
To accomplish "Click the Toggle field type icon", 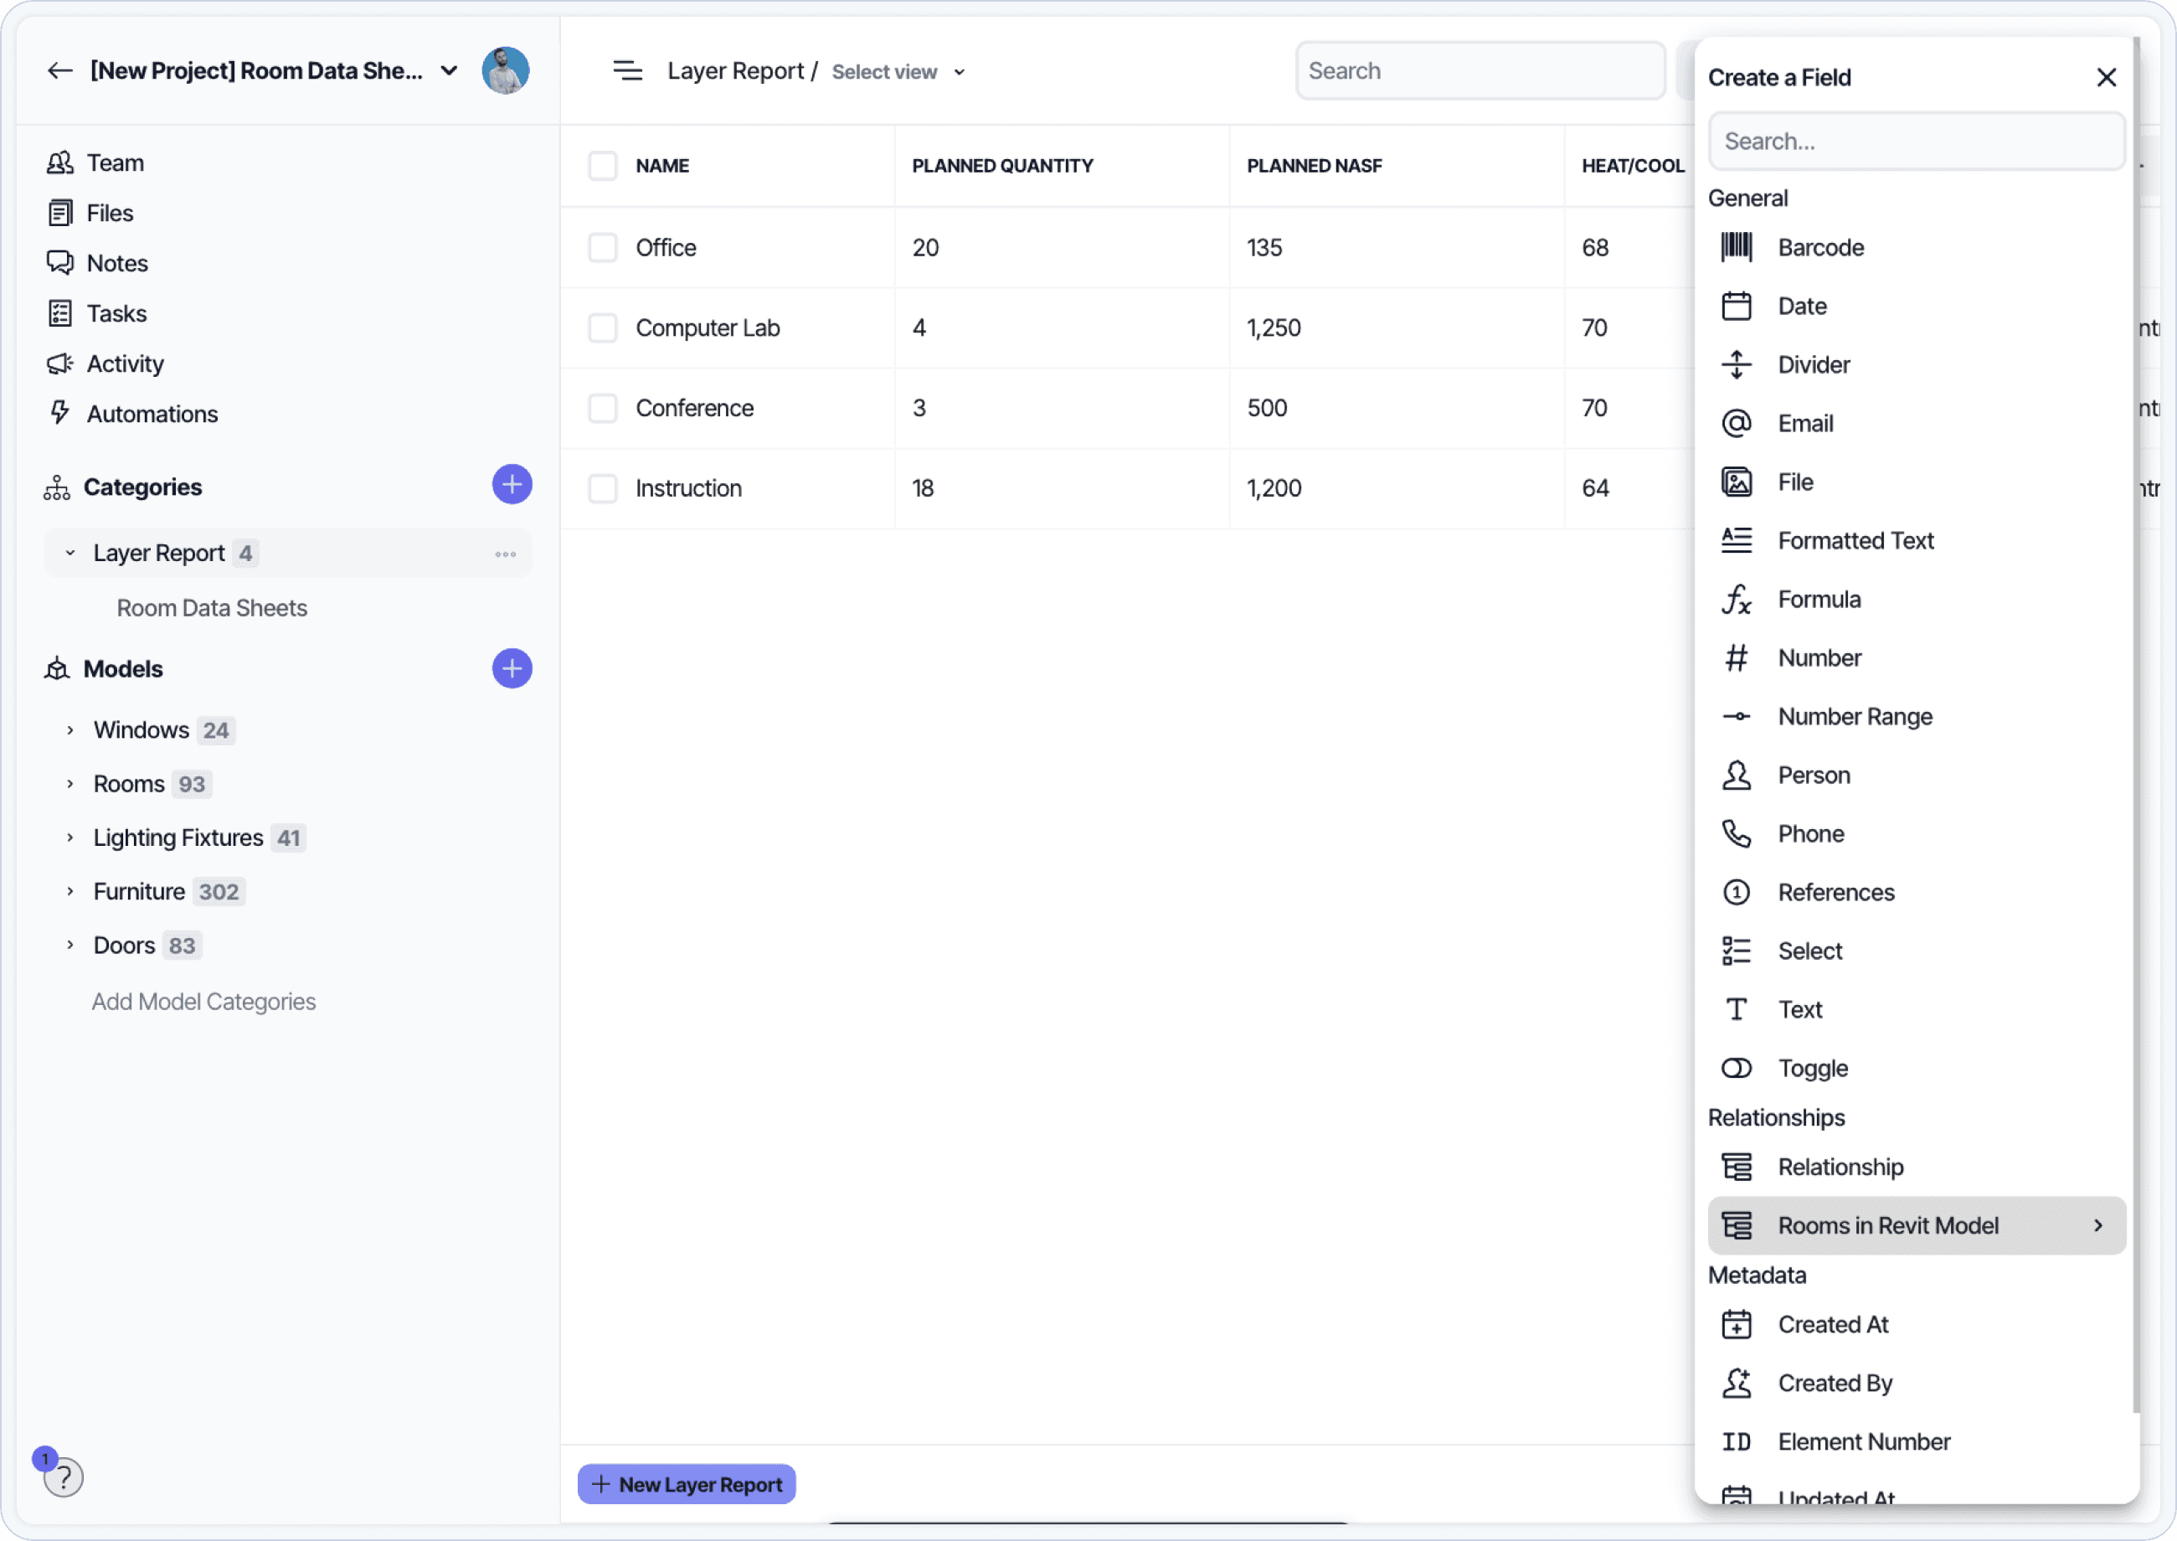I will [1736, 1069].
